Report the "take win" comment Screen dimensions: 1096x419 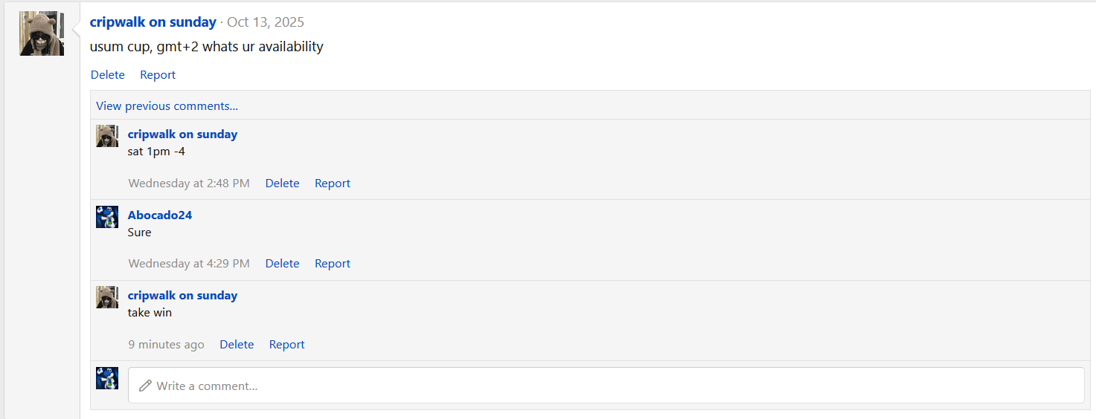tap(286, 345)
